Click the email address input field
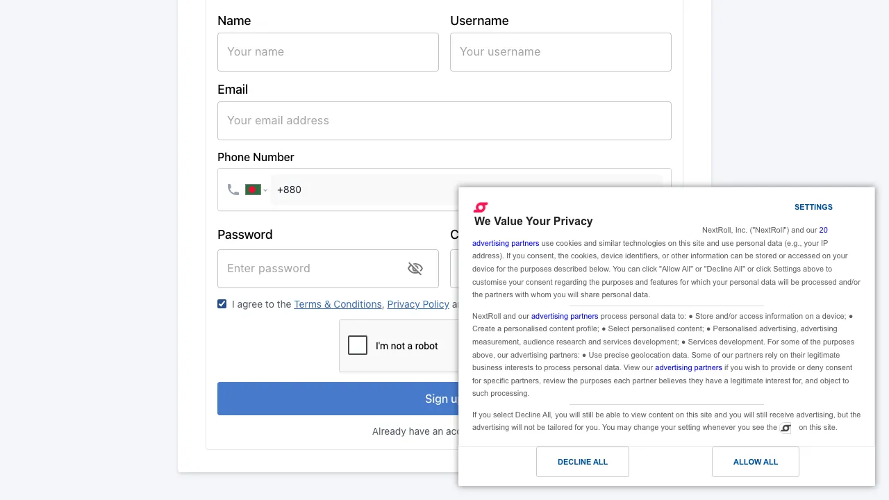Viewport: 889px width, 500px height. (444, 120)
